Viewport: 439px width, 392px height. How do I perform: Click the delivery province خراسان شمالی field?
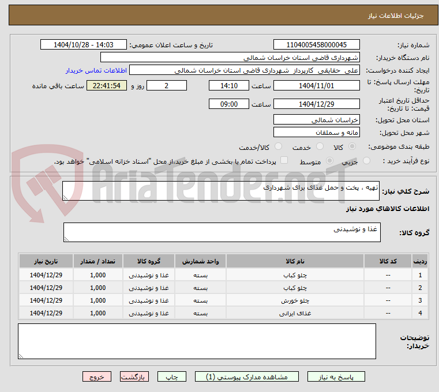(316, 120)
